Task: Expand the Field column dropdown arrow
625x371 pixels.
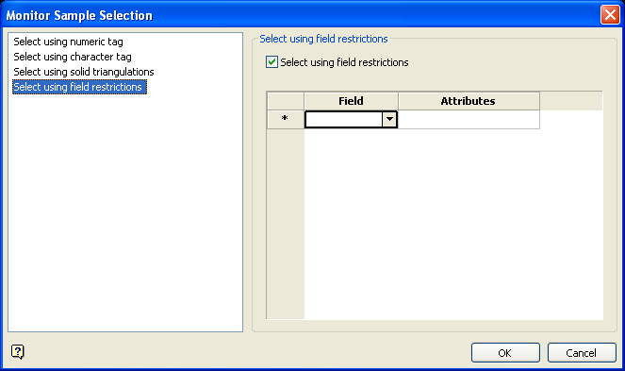Action: tap(389, 119)
